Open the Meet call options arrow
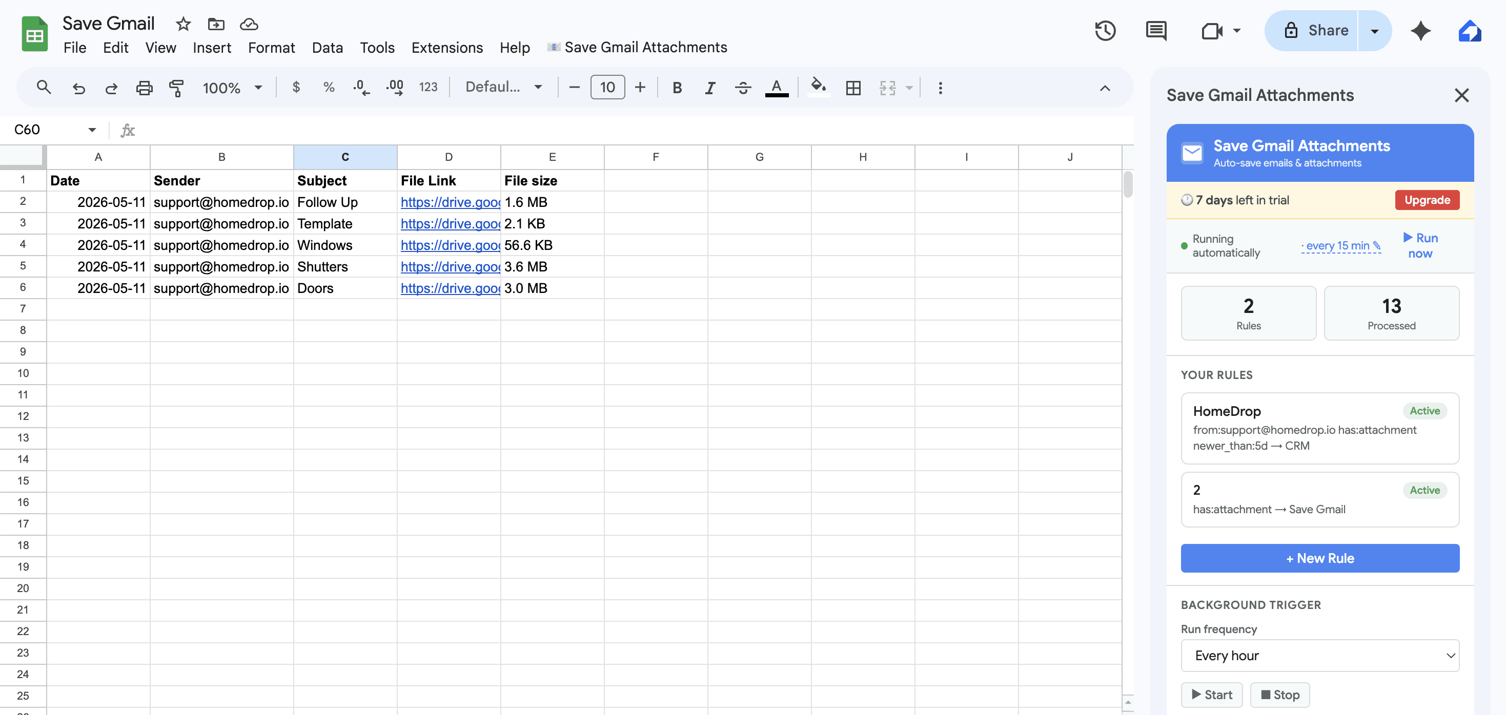This screenshot has height=715, width=1506. (x=1236, y=30)
